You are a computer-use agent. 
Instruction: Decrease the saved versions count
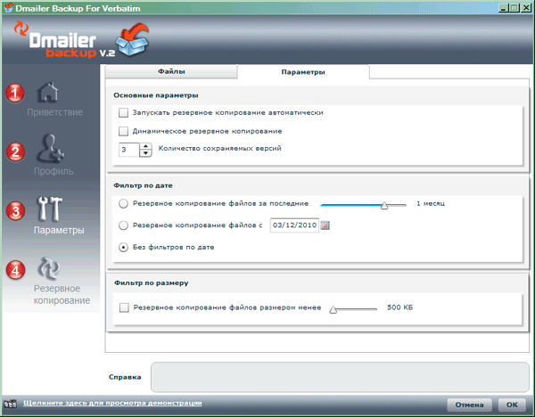145,153
